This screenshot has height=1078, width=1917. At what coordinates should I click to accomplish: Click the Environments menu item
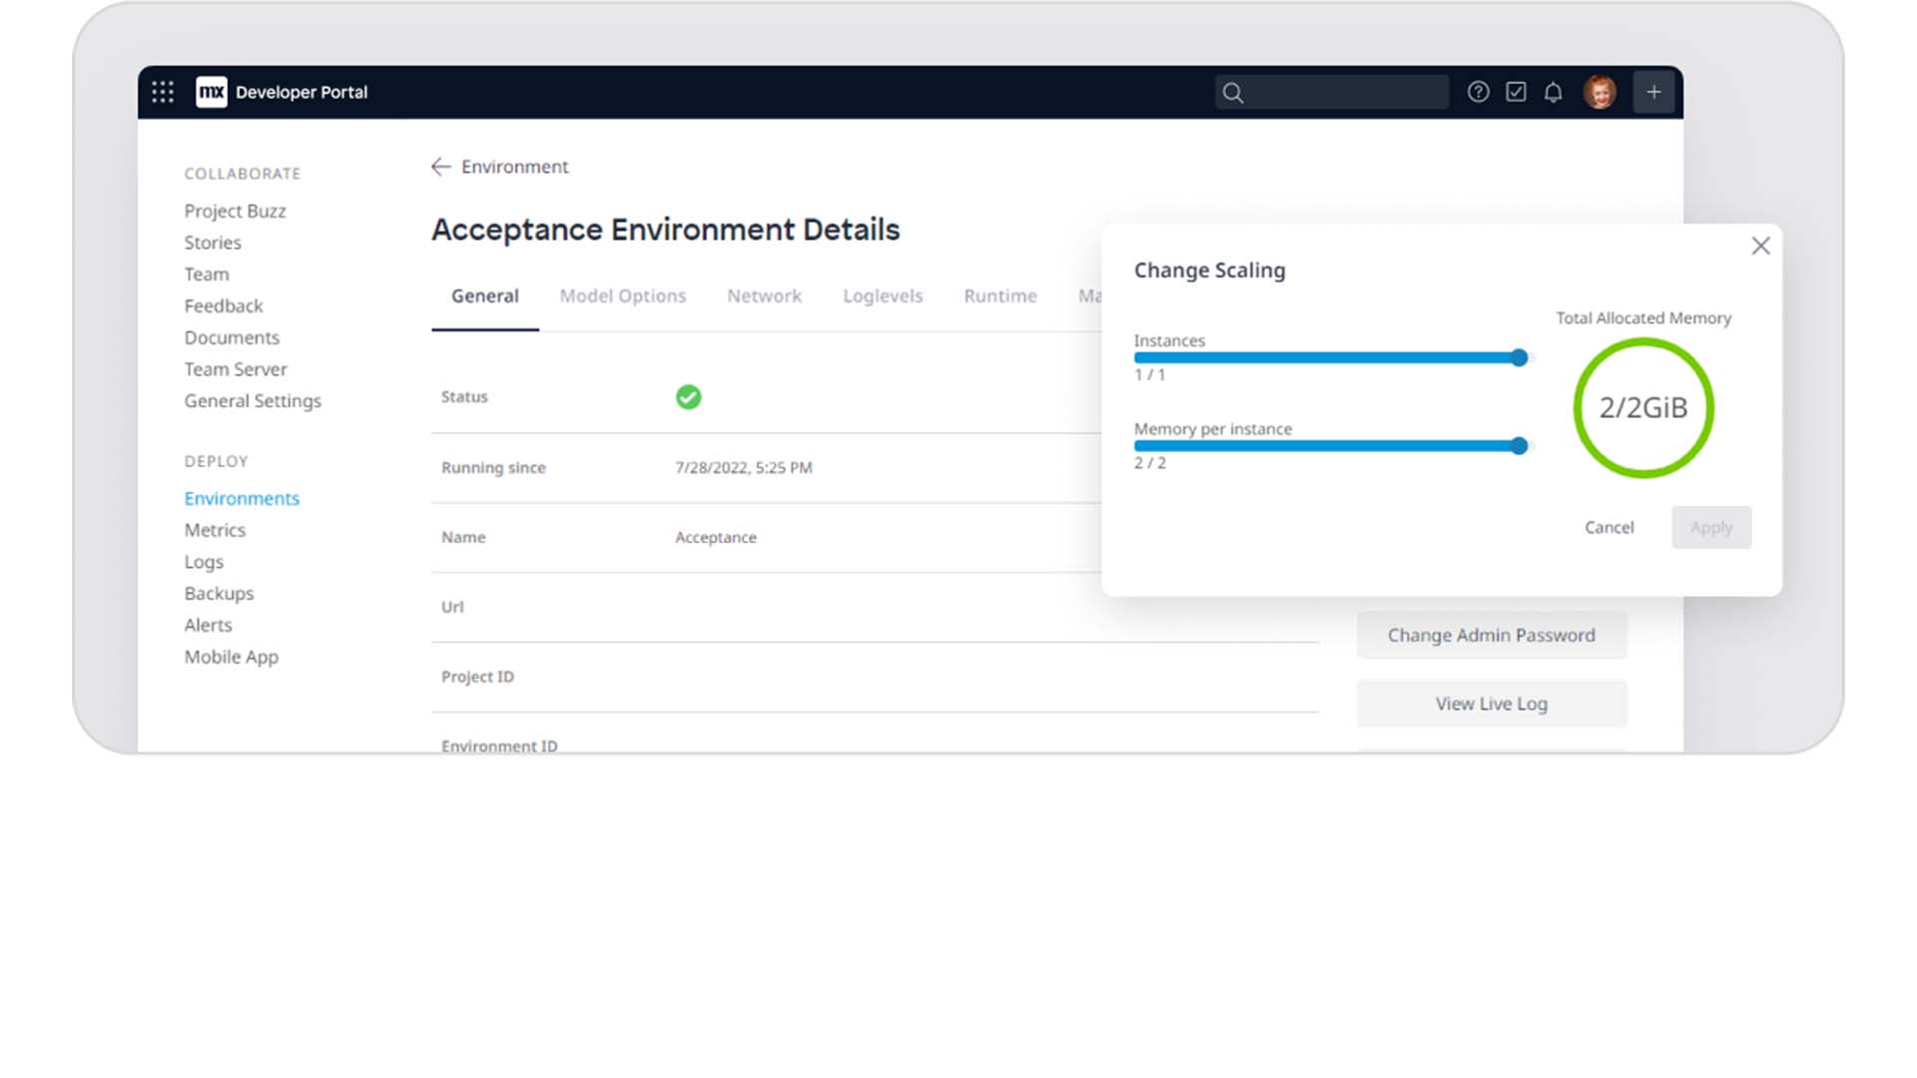tap(241, 497)
